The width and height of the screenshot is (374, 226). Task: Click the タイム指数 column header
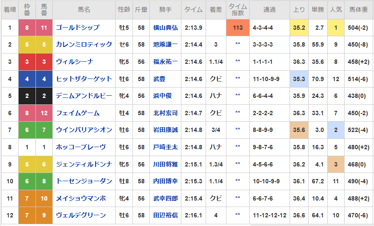(x=238, y=10)
